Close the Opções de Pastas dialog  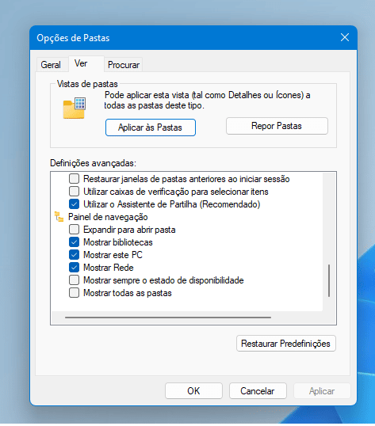345,37
